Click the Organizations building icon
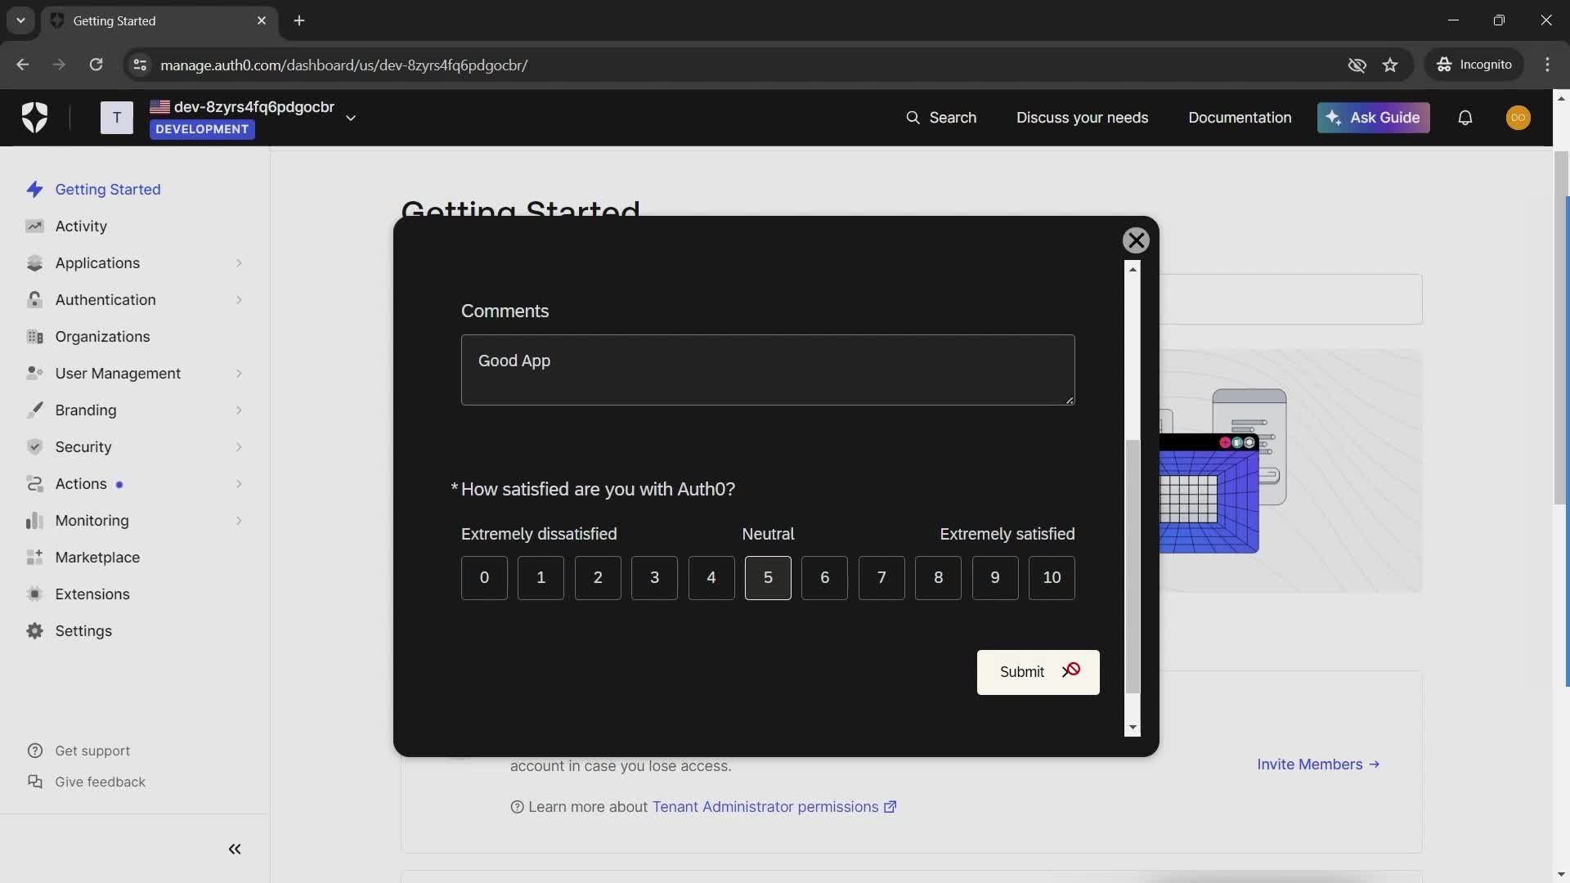 point(34,337)
